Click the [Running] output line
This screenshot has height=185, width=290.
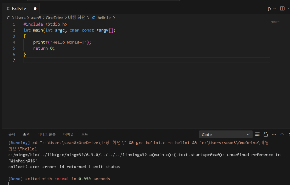[139, 146]
